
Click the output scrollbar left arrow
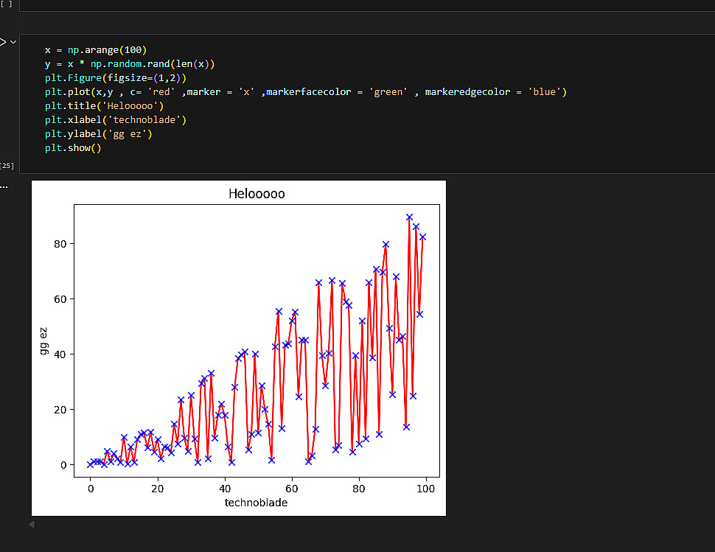(31, 524)
